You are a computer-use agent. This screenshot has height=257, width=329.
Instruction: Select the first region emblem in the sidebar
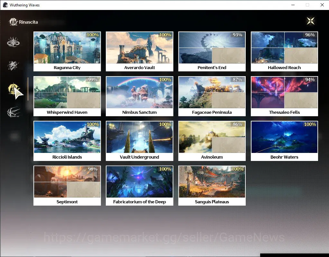click(x=13, y=41)
